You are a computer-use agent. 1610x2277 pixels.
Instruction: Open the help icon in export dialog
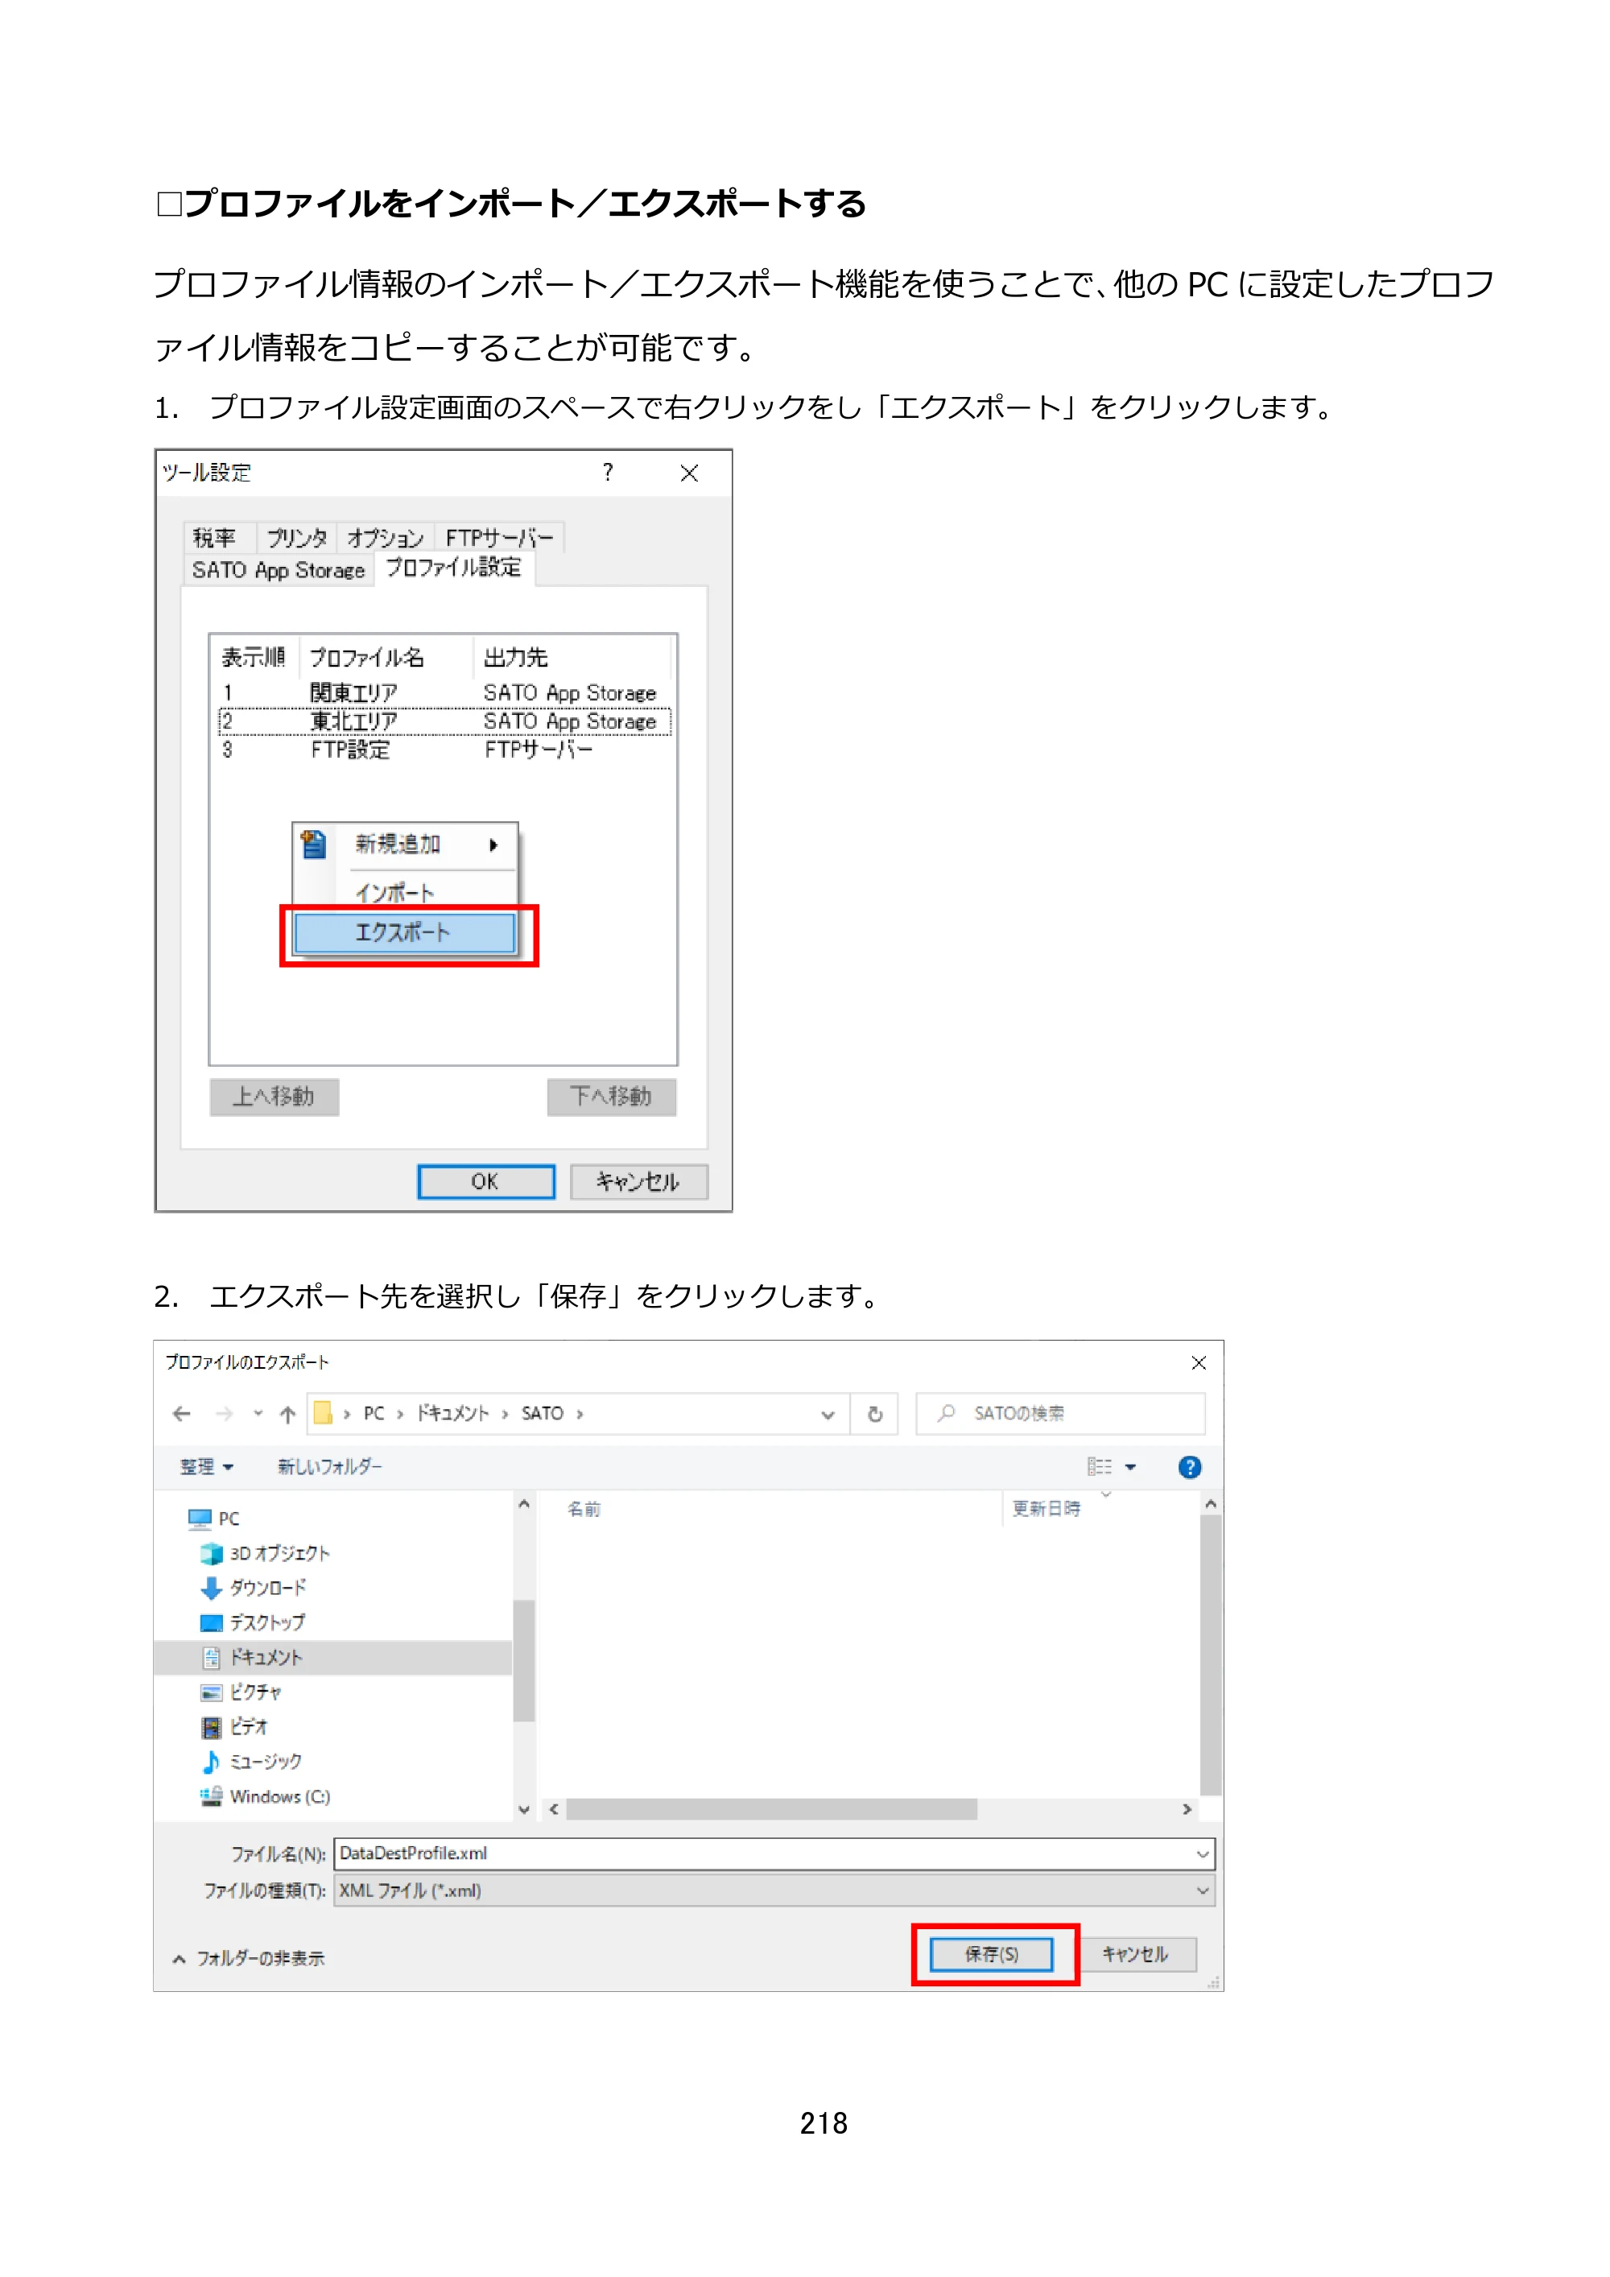(1190, 1467)
